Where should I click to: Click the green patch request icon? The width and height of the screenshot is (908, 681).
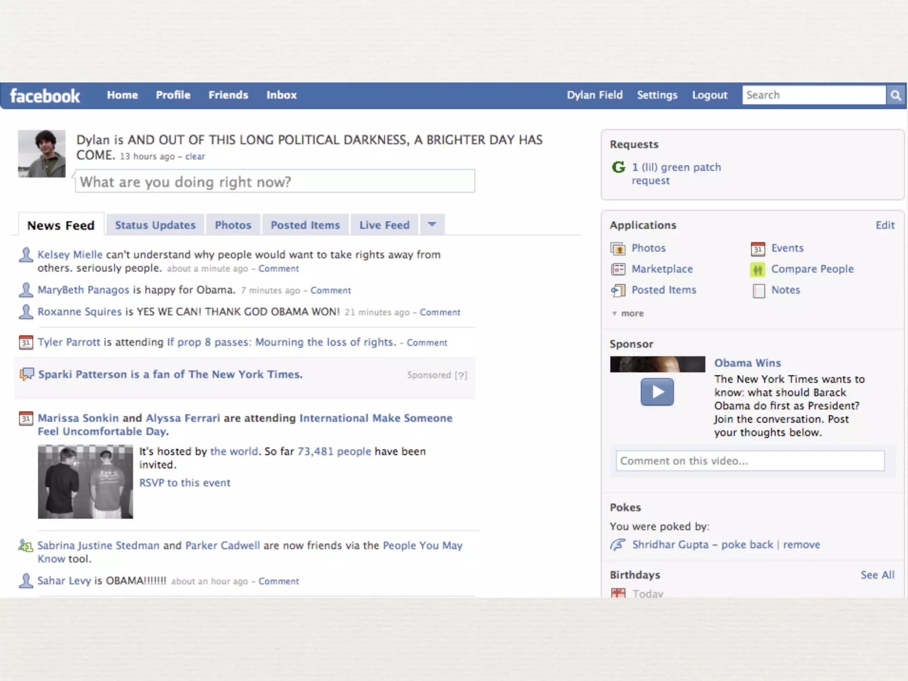[x=618, y=168]
